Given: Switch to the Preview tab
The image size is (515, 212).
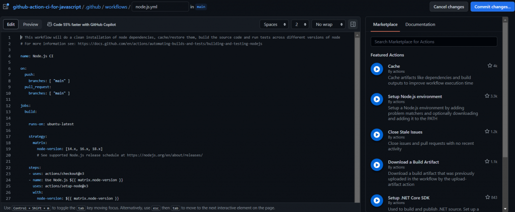Looking at the screenshot, I should (31, 24).
